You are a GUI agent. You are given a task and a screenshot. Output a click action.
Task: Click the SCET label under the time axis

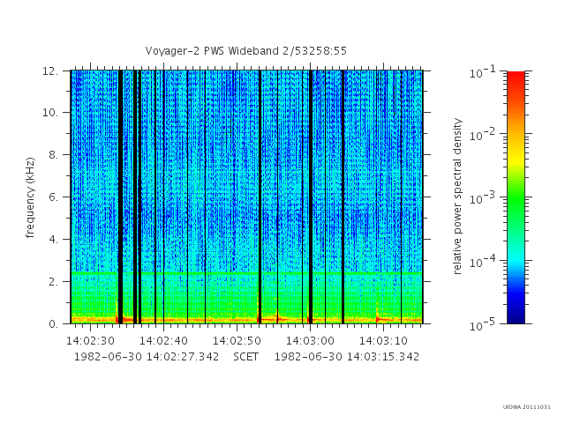pyautogui.click(x=245, y=357)
